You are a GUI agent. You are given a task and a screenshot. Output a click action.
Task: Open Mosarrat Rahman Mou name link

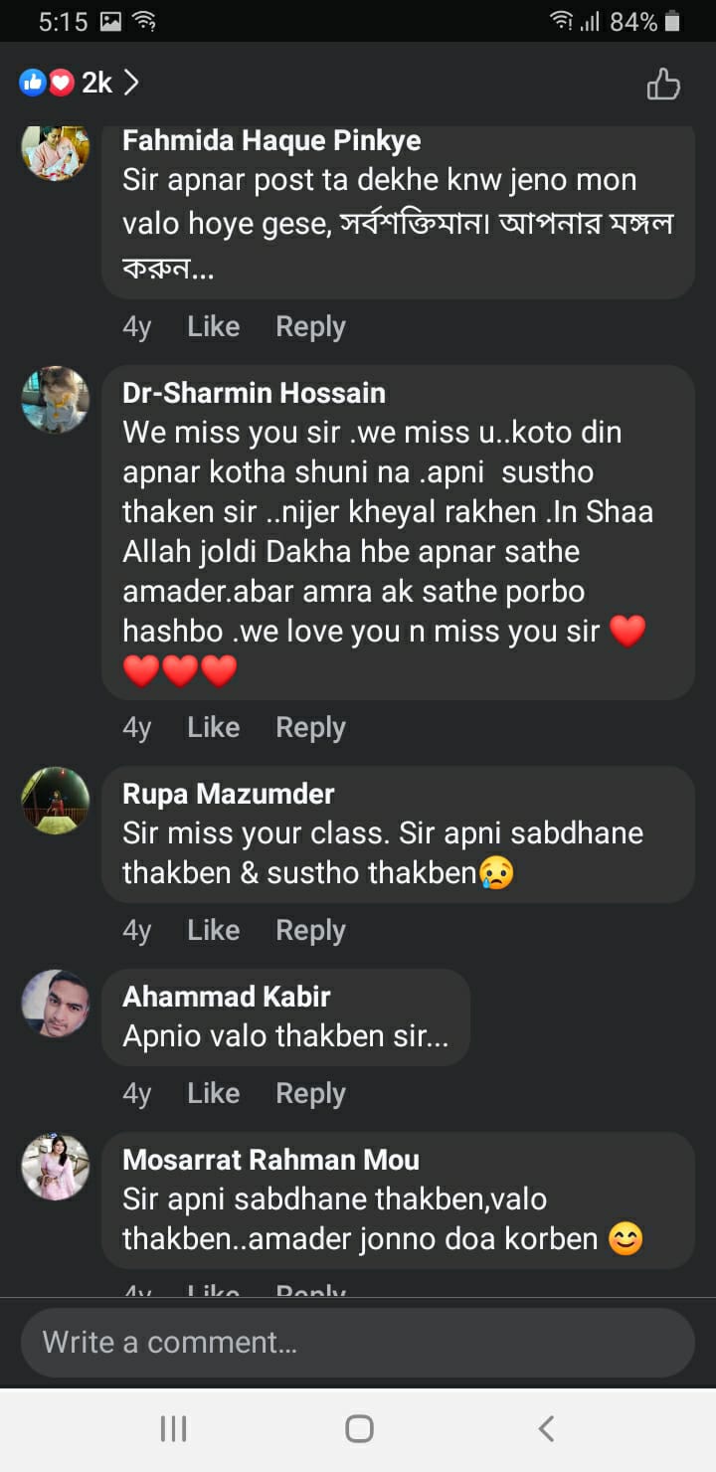click(270, 1160)
